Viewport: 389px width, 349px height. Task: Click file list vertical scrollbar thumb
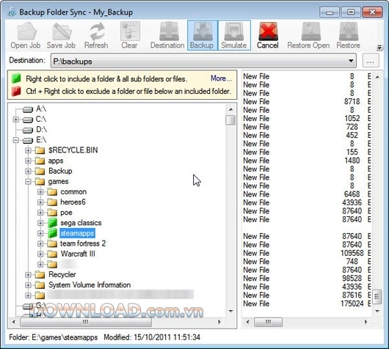(377, 297)
